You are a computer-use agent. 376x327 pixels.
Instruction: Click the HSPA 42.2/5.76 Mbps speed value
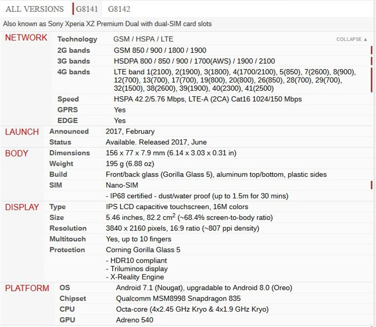click(208, 99)
